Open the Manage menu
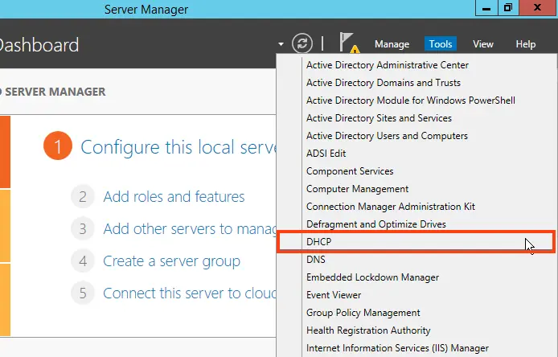558x357 pixels. coord(392,44)
